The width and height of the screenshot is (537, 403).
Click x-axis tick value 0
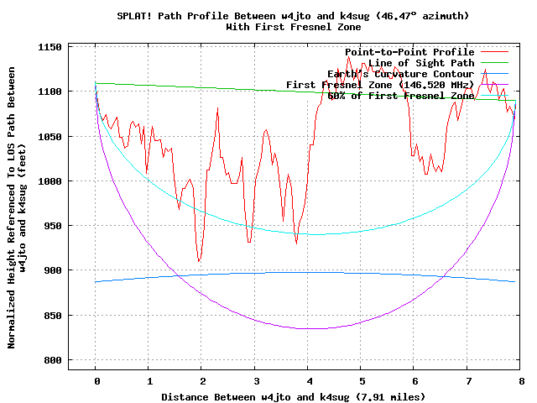coord(97,381)
